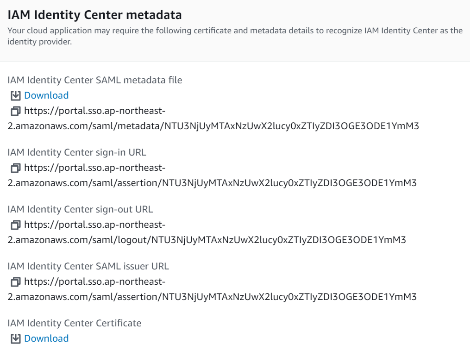The width and height of the screenshot is (470, 350).
Task: Click the IAM Identity Center SAML metadata file label
Action: tap(95, 80)
